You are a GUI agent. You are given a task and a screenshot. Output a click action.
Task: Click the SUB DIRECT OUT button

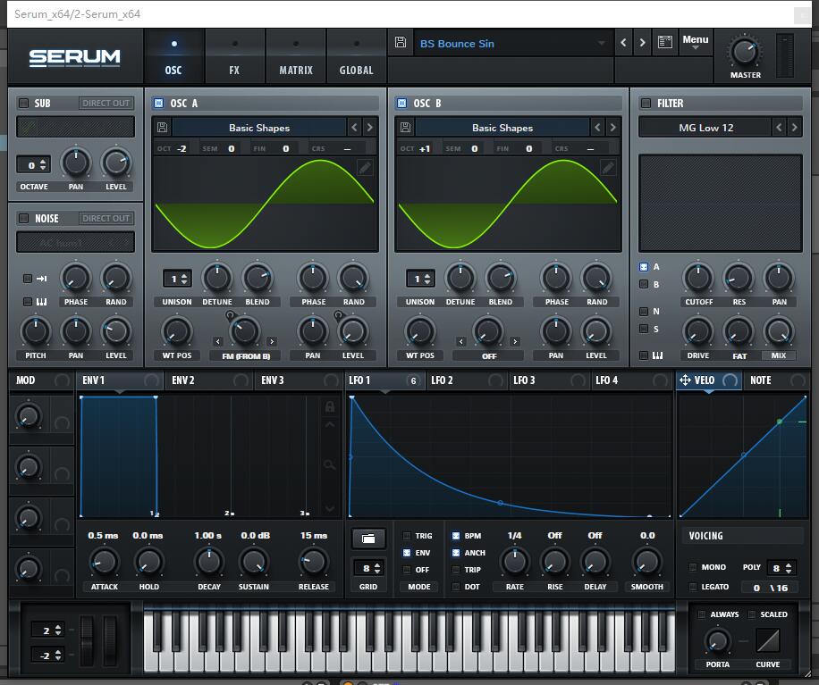coord(106,104)
